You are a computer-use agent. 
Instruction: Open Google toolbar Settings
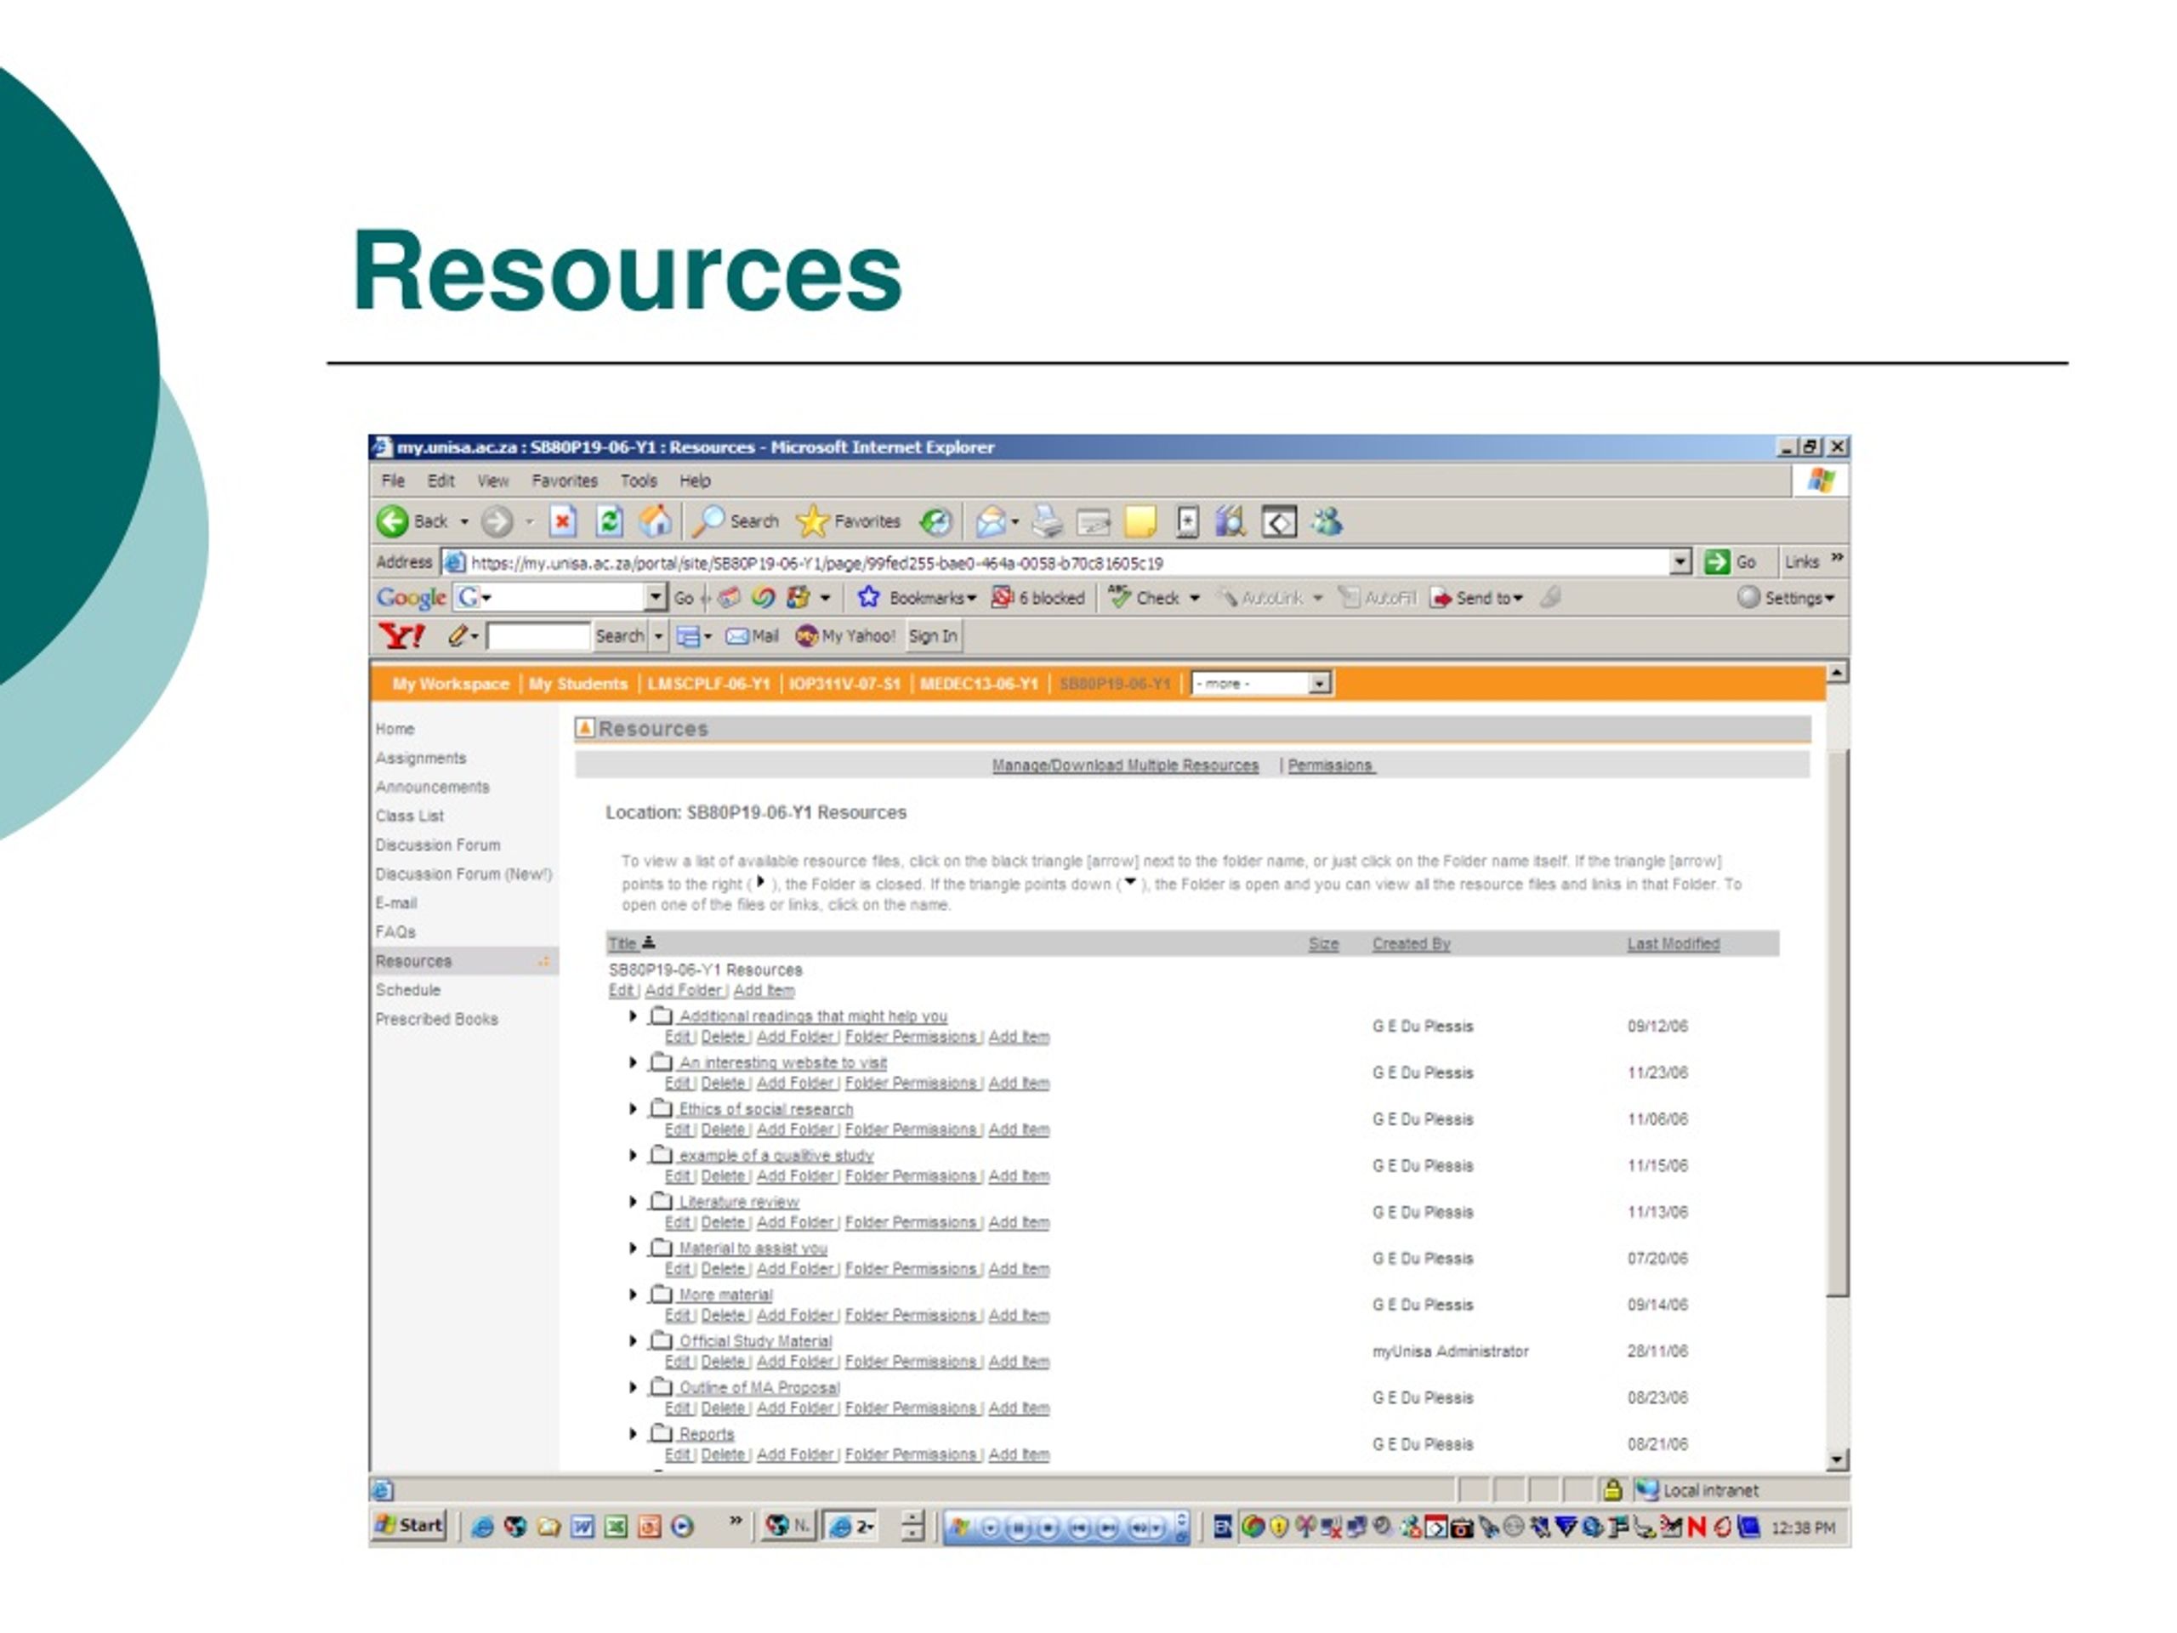tap(1787, 597)
